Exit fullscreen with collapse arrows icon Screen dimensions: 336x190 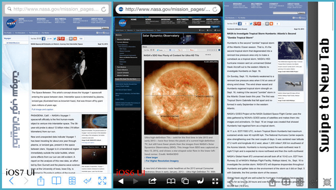327,182
